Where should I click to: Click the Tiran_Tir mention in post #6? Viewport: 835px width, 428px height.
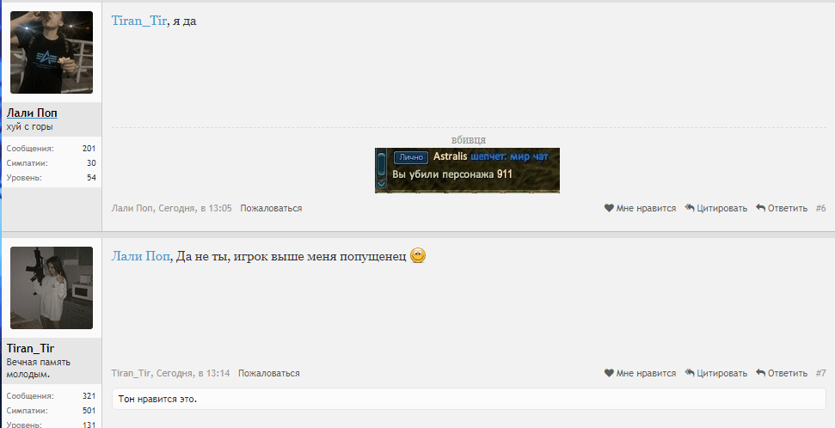(139, 21)
